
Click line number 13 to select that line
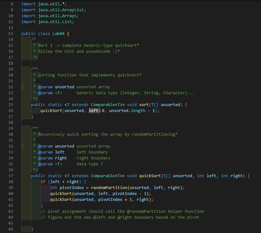pos(11,33)
